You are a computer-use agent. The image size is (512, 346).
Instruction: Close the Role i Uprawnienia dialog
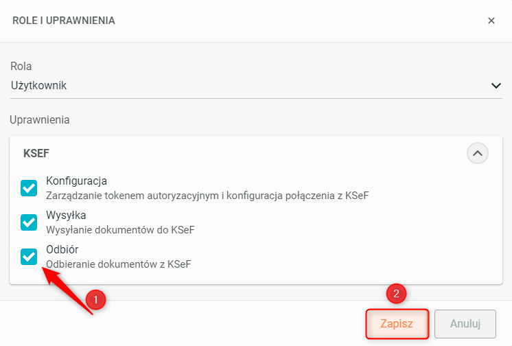(x=491, y=21)
